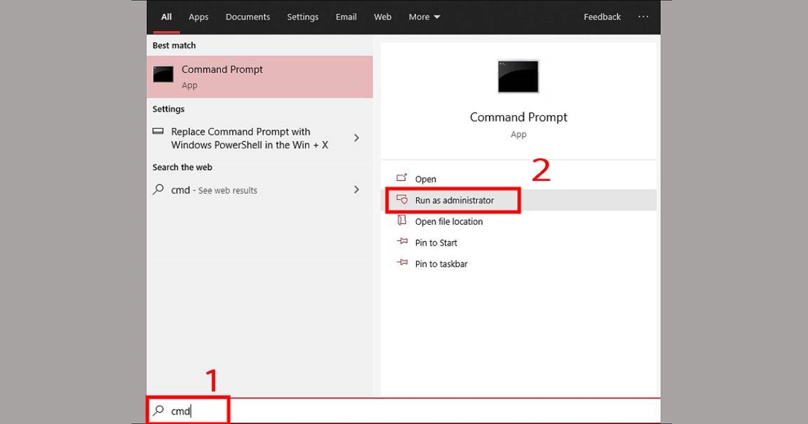808x424 pixels.
Task: Click the Open file location icon
Action: tap(402, 221)
